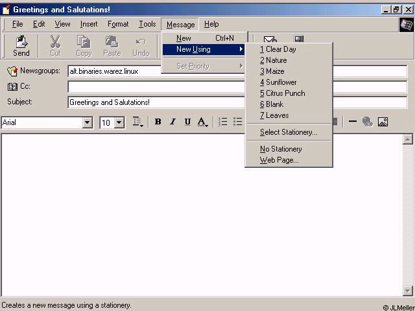The height and width of the screenshot is (311, 415).
Task: Click the envelope icon right of the Message menu
Action: (x=270, y=39)
